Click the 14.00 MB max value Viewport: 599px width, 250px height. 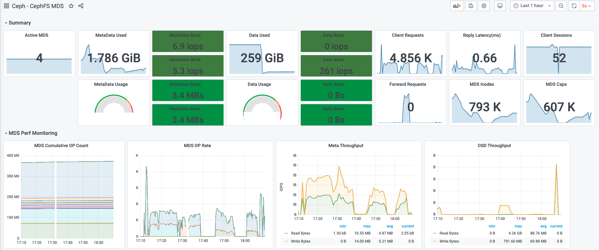(x=362, y=241)
